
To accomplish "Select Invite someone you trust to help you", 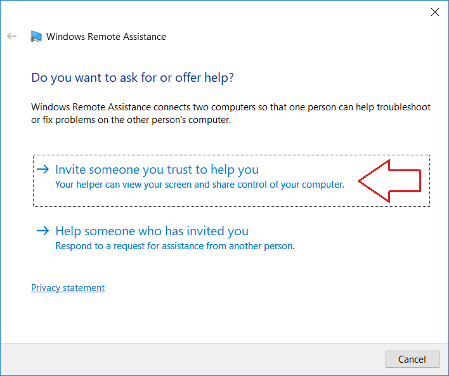I will [231, 181].
